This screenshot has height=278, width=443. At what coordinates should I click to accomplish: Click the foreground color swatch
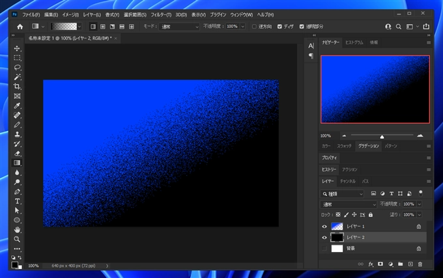point(14,264)
